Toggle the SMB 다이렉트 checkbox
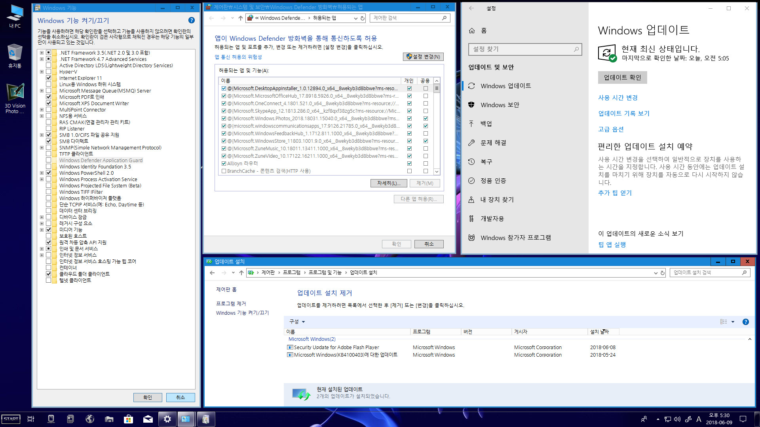The image size is (760, 427). 49,141
